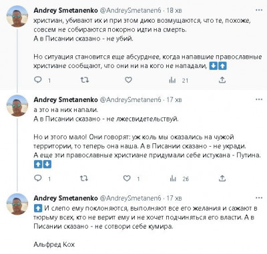267x254 pixels.
Task: Open more menu on second tweet
Action: point(259,99)
